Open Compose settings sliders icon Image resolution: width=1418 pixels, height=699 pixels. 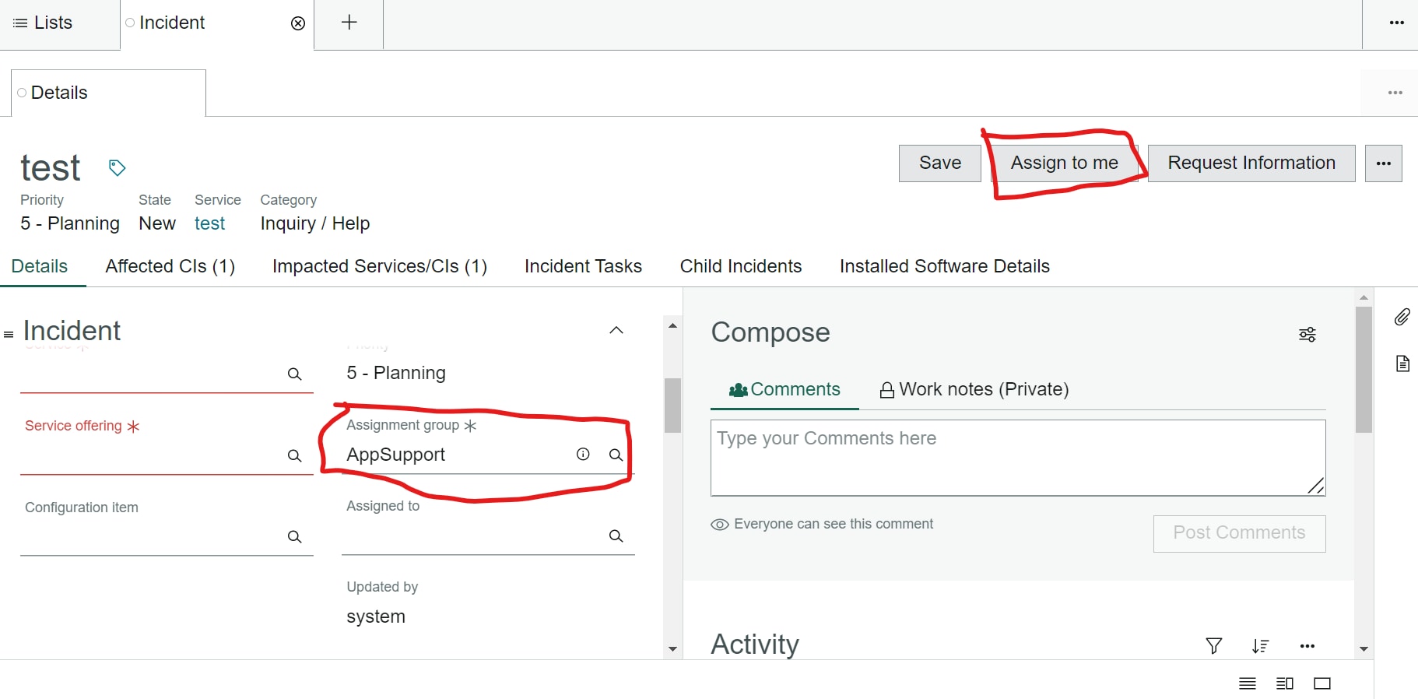[1307, 335]
